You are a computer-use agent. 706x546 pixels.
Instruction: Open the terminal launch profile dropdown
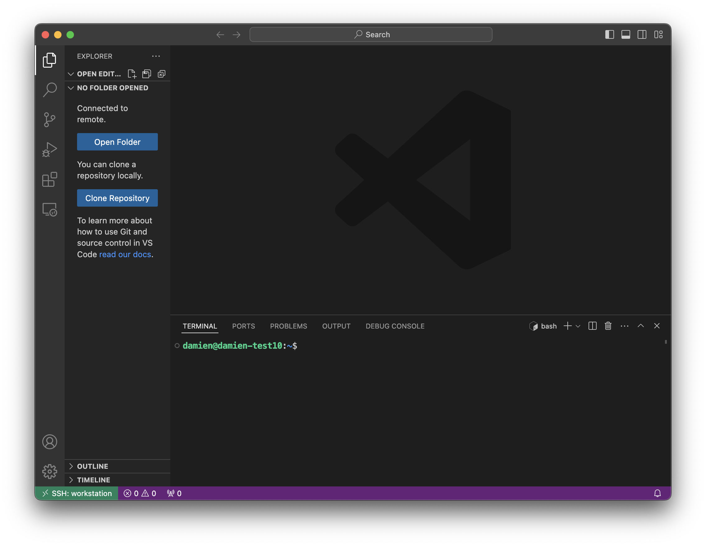[578, 326]
